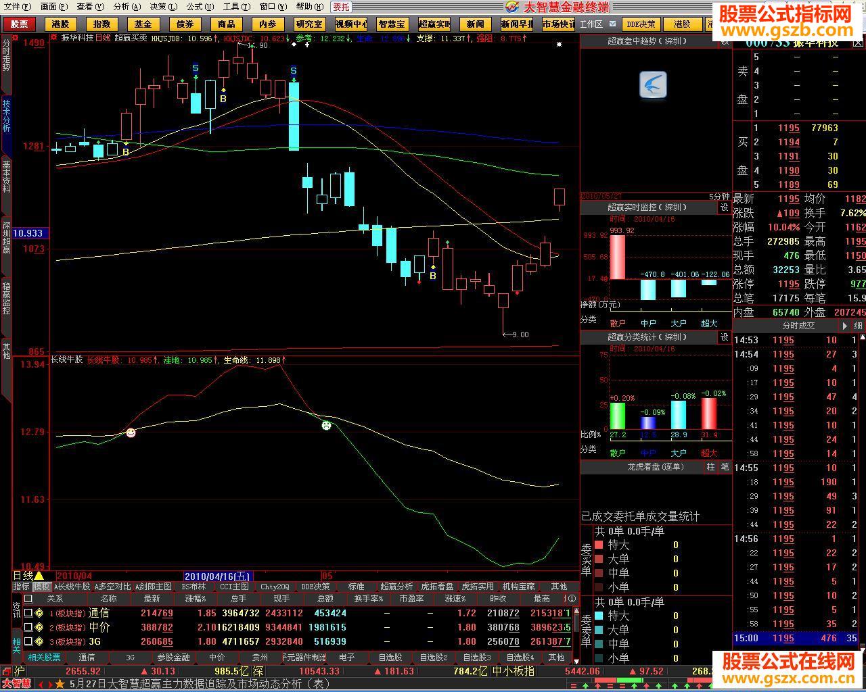Image resolution: width=866 pixels, height=692 pixels.
Task: Click the 研究室 toolbar button
Action: pyautogui.click(x=309, y=24)
